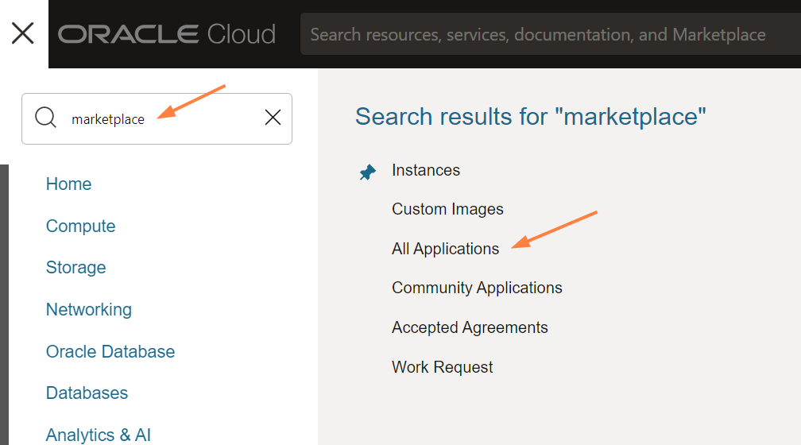Select Oracle Database from the menu
This screenshot has height=445, width=801.
click(x=110, y=352)
